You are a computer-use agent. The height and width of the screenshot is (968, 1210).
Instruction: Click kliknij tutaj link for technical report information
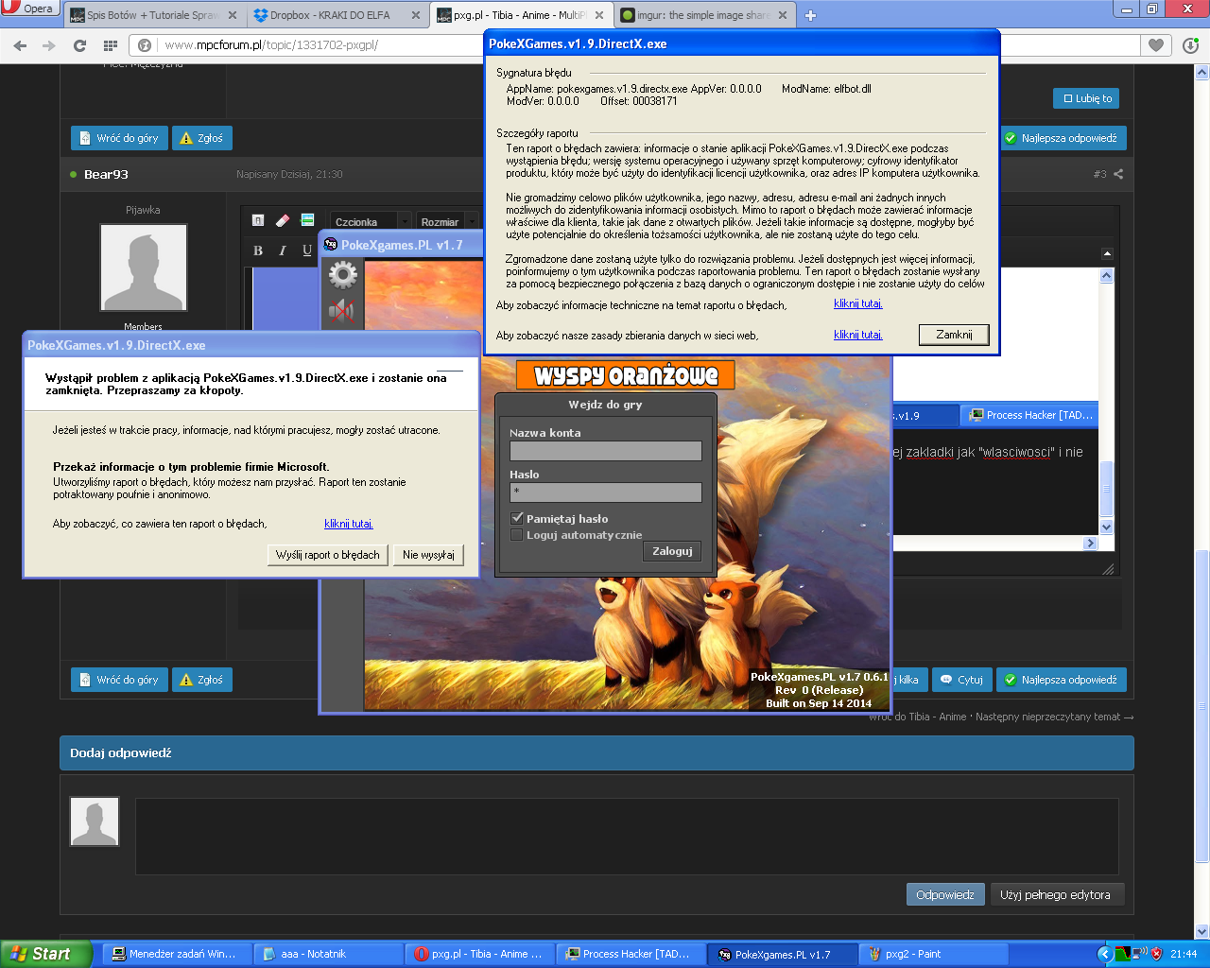(x=858, y=304)
